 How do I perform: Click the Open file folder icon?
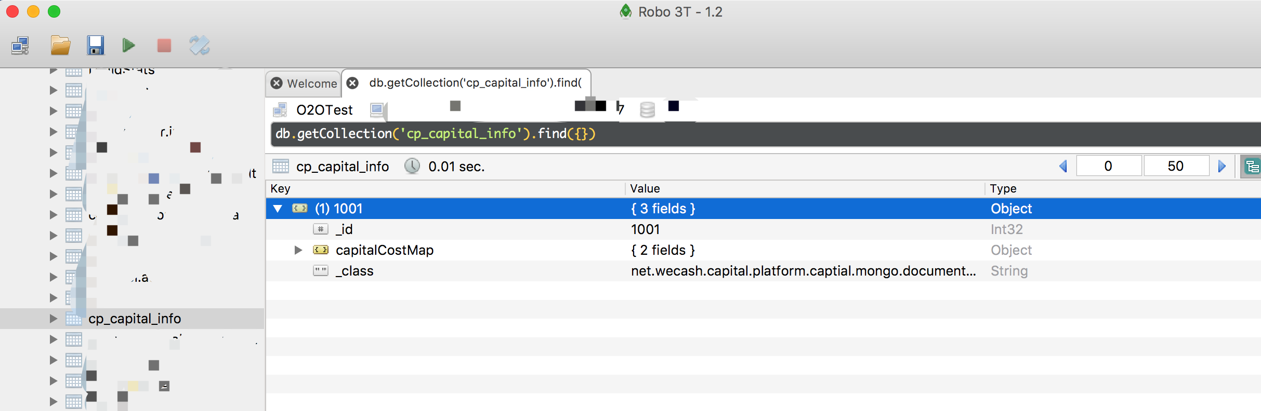point(60,46)
